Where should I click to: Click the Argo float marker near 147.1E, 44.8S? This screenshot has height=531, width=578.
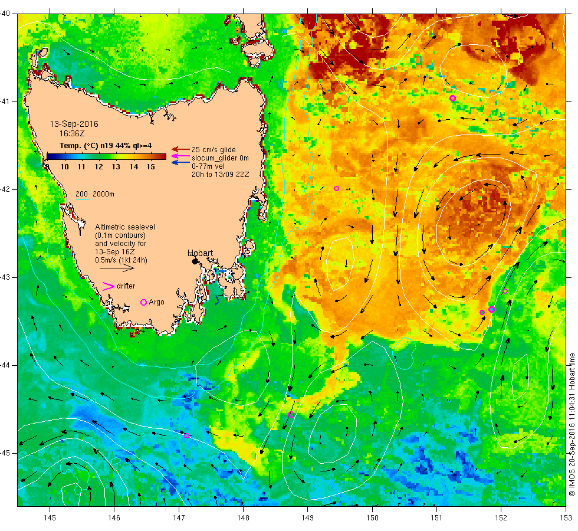click(x=186, y=435)
